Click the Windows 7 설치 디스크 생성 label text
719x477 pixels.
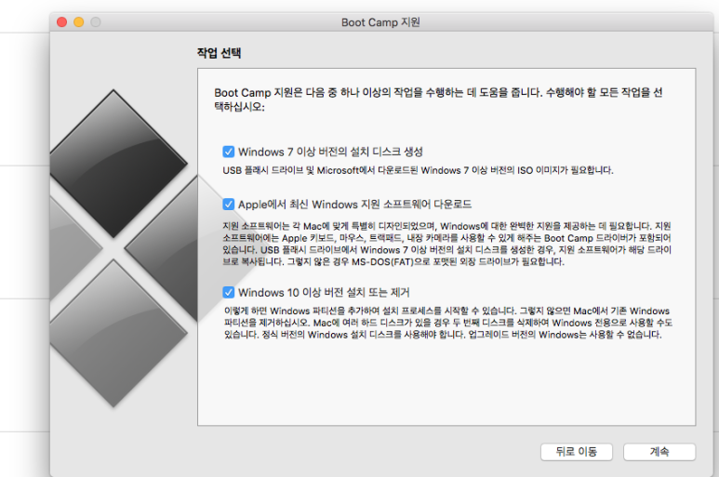pyautogui.click(x=330, y=152)
